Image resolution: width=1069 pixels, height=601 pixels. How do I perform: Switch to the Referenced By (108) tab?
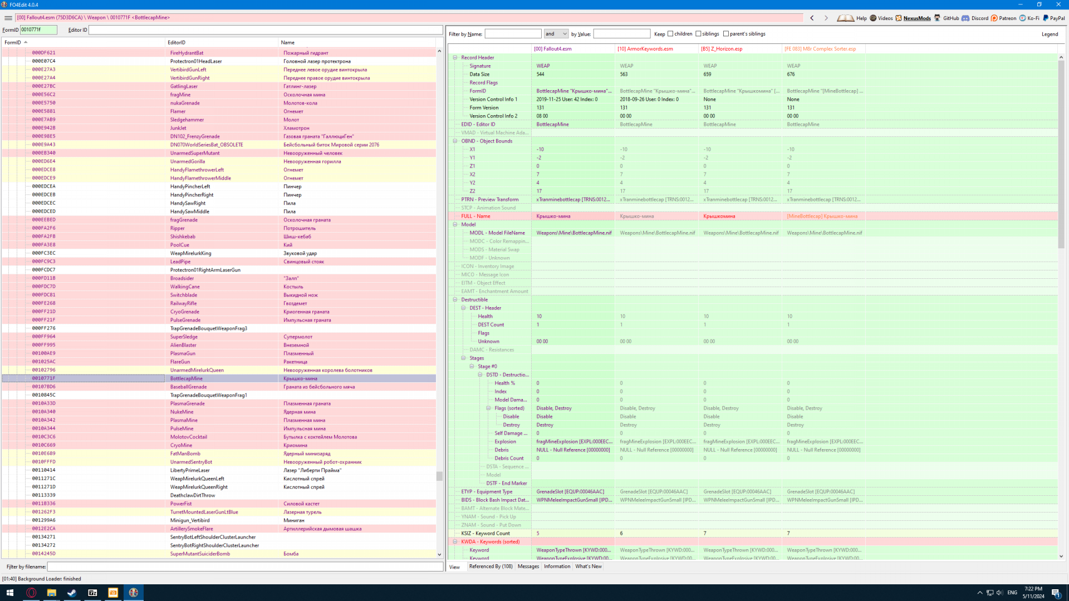coord(491,566)
